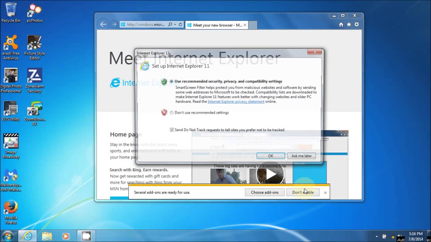Screen dimensions: 431x242
Task: Click Choose add-ons button
Action: pos(265,192)
